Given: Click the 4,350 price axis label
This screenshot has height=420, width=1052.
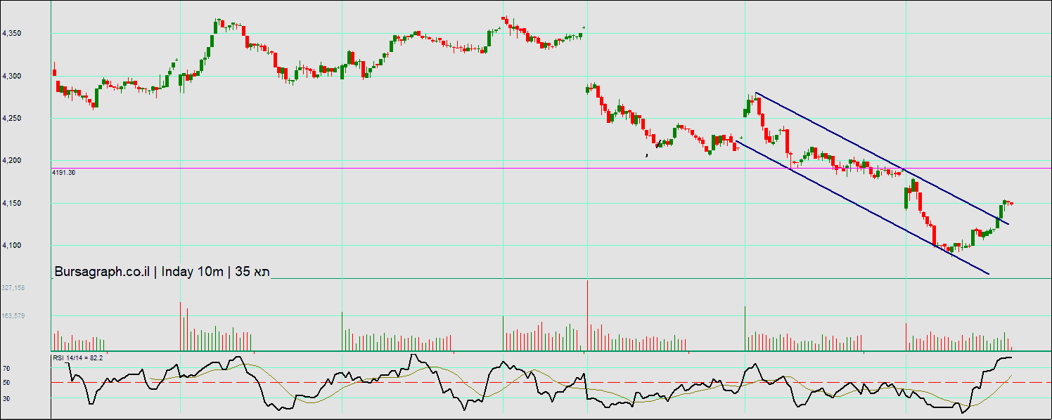Looking at the screenshot, I should (x=13, y=34).
